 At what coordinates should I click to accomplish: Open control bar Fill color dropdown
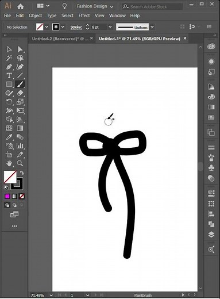coord(47,27)
